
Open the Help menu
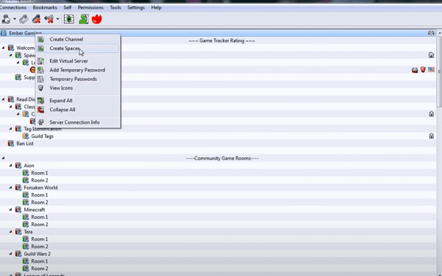(x=156, y=7)
